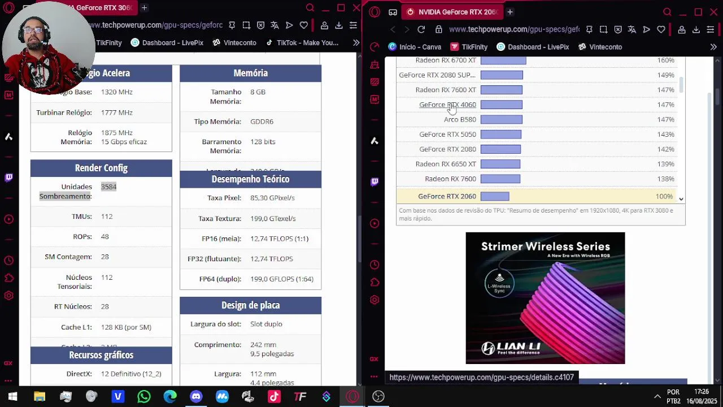Open the Windows Start menu

(x=12, y=397)
